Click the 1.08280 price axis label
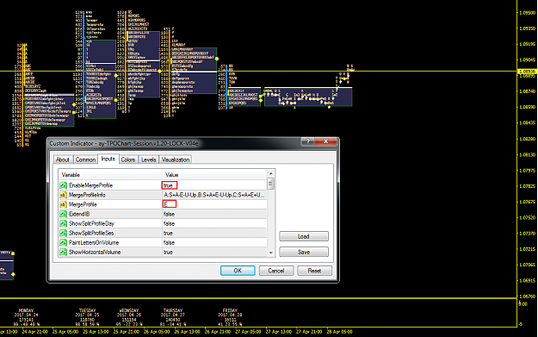Screen dimensions: 538x337 528,139
